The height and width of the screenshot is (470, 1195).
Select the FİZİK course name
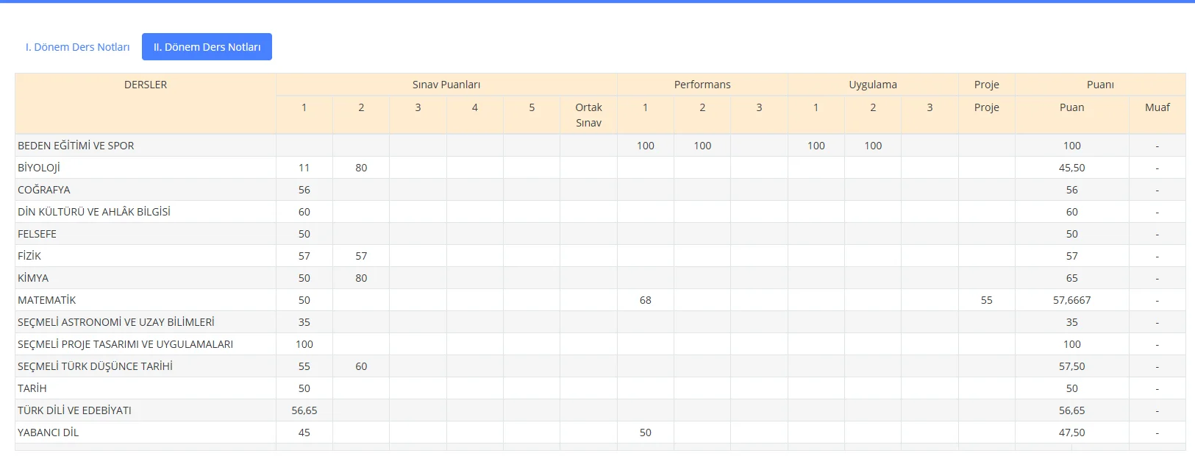(29, 256)
